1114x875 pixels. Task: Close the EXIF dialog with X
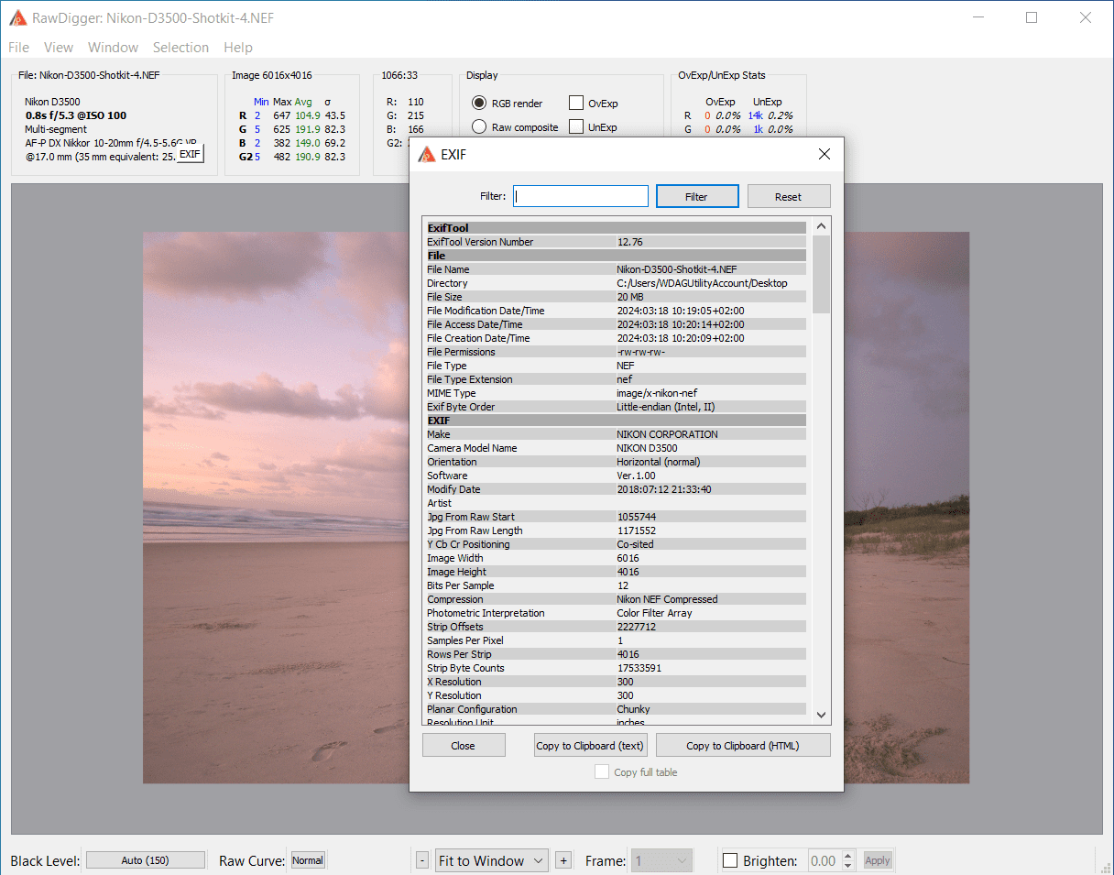(825, 154)
